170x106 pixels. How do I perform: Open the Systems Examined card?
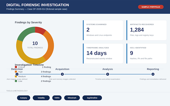103,30
